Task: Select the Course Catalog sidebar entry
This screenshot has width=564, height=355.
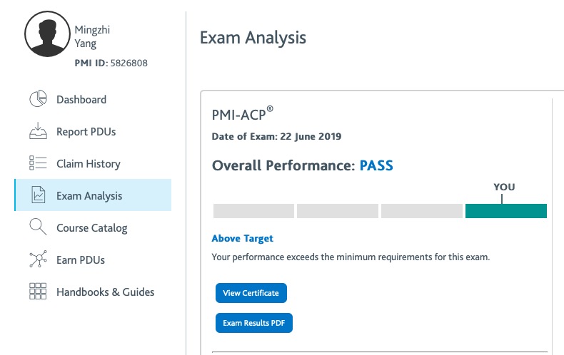Action: pos(91,228)
